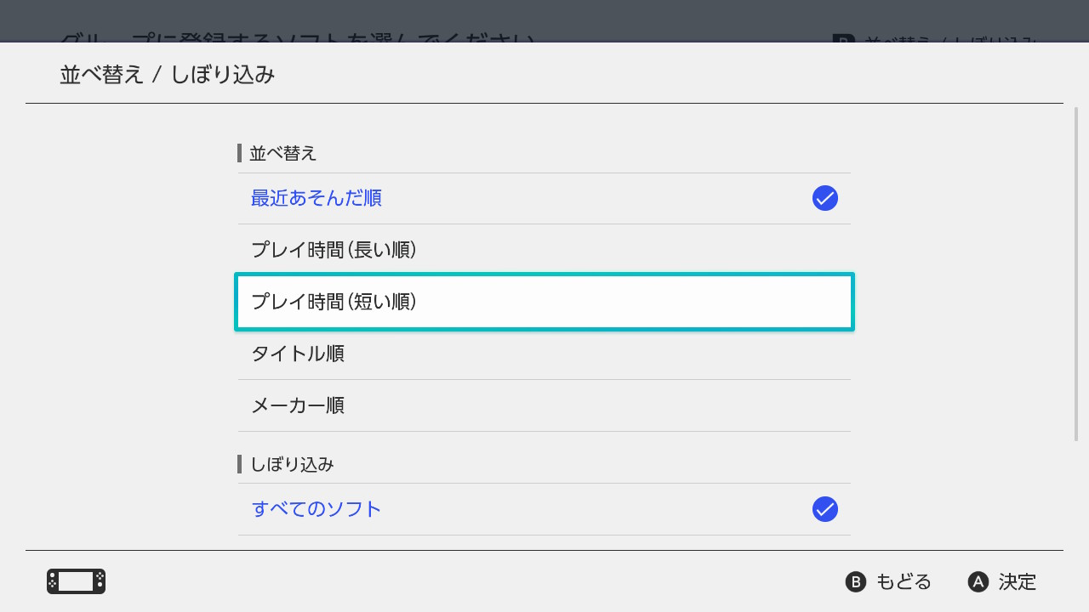The width and height of the screenshot is (1089, 612).
Task: Sort by メーカー順
Action: tap(298, 405)
